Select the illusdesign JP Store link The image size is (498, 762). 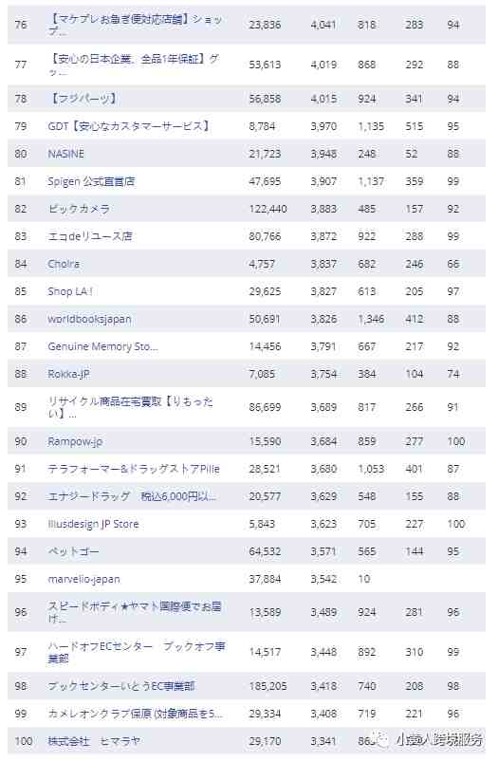click(x=93, y=525)
